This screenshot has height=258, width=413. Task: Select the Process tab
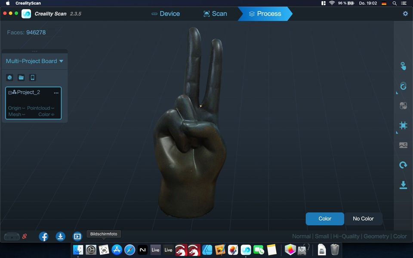click(265, 14)
